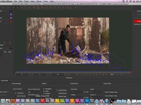Switch to the AdjustTrack tab

click(4, 80)
